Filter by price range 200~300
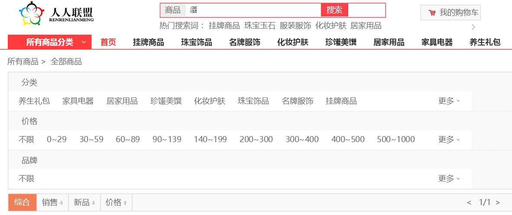The width and height of the screenshot is (512, 215). point(256,140)
